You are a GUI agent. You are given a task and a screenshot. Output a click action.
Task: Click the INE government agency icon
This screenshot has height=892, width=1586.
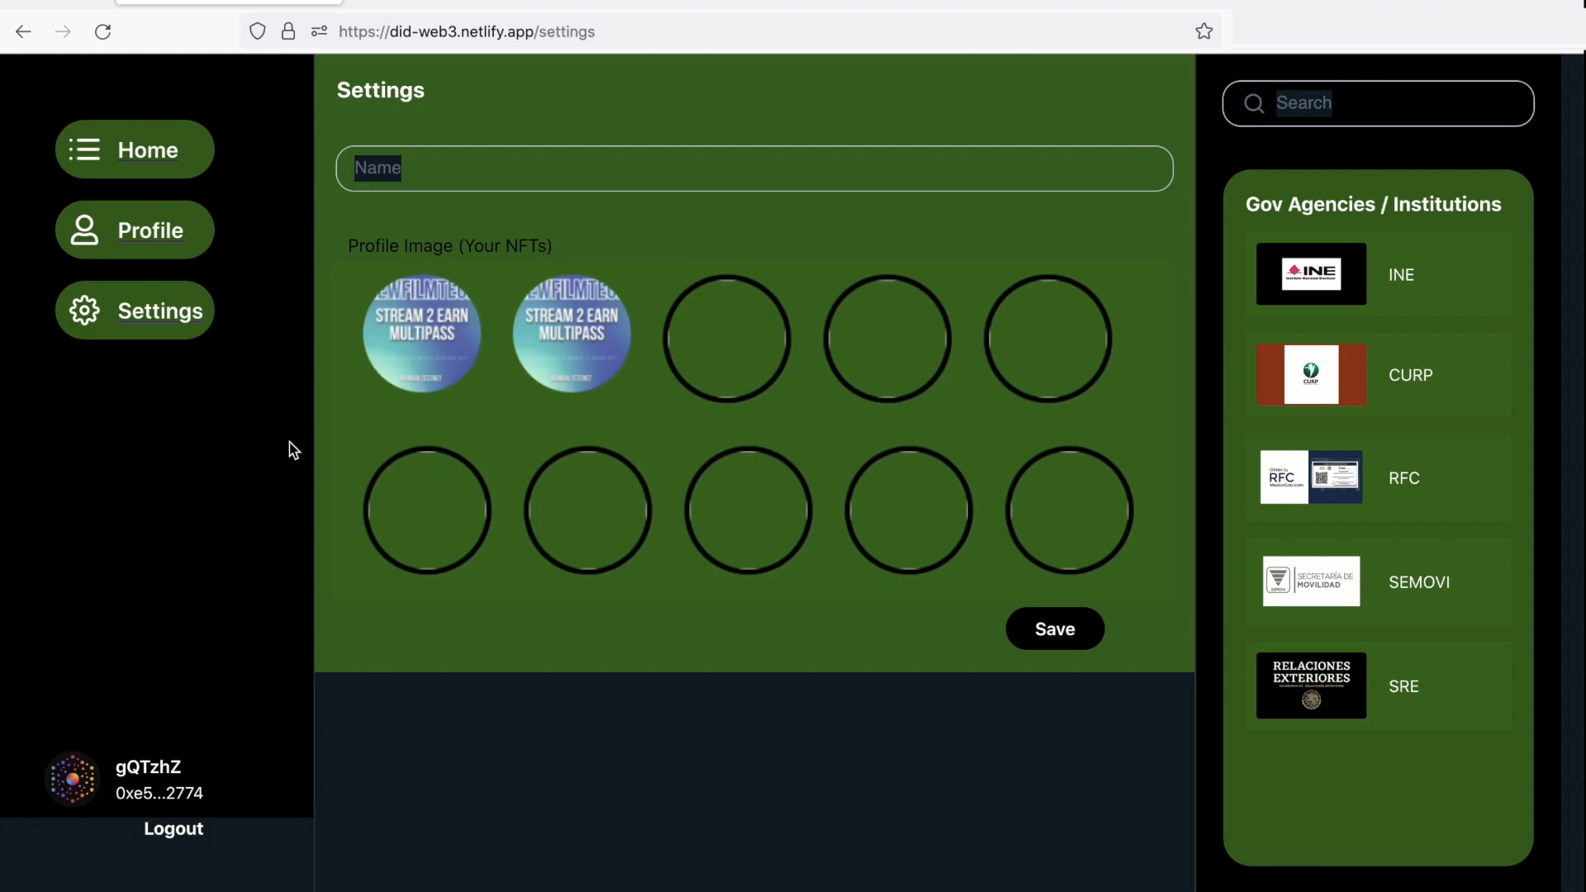pyautogui.click(x=1313, y=274)
